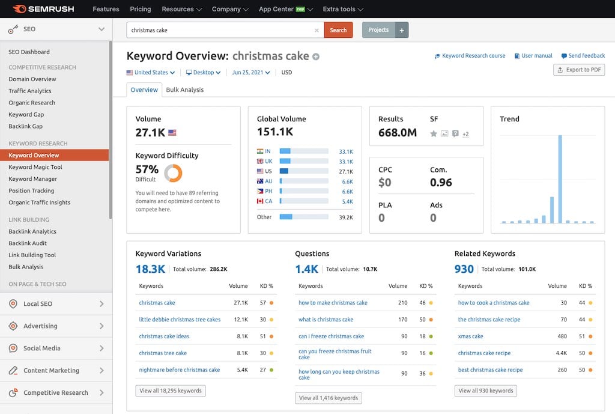Expand the Content Marketing section arrow
Screen dimensions: 615x414
coord(101,371)
